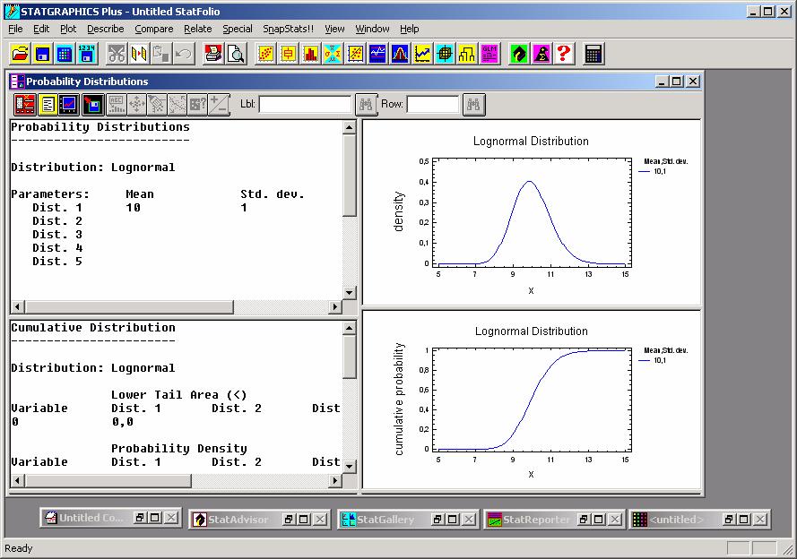Click the binoculars button next to Lbl field
The image size is (797, 559).
pos(366,105)
